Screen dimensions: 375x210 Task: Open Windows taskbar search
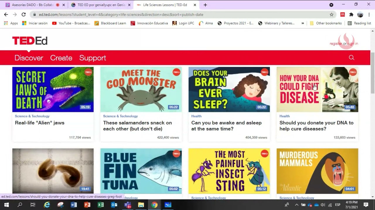(x=20, y=205)
